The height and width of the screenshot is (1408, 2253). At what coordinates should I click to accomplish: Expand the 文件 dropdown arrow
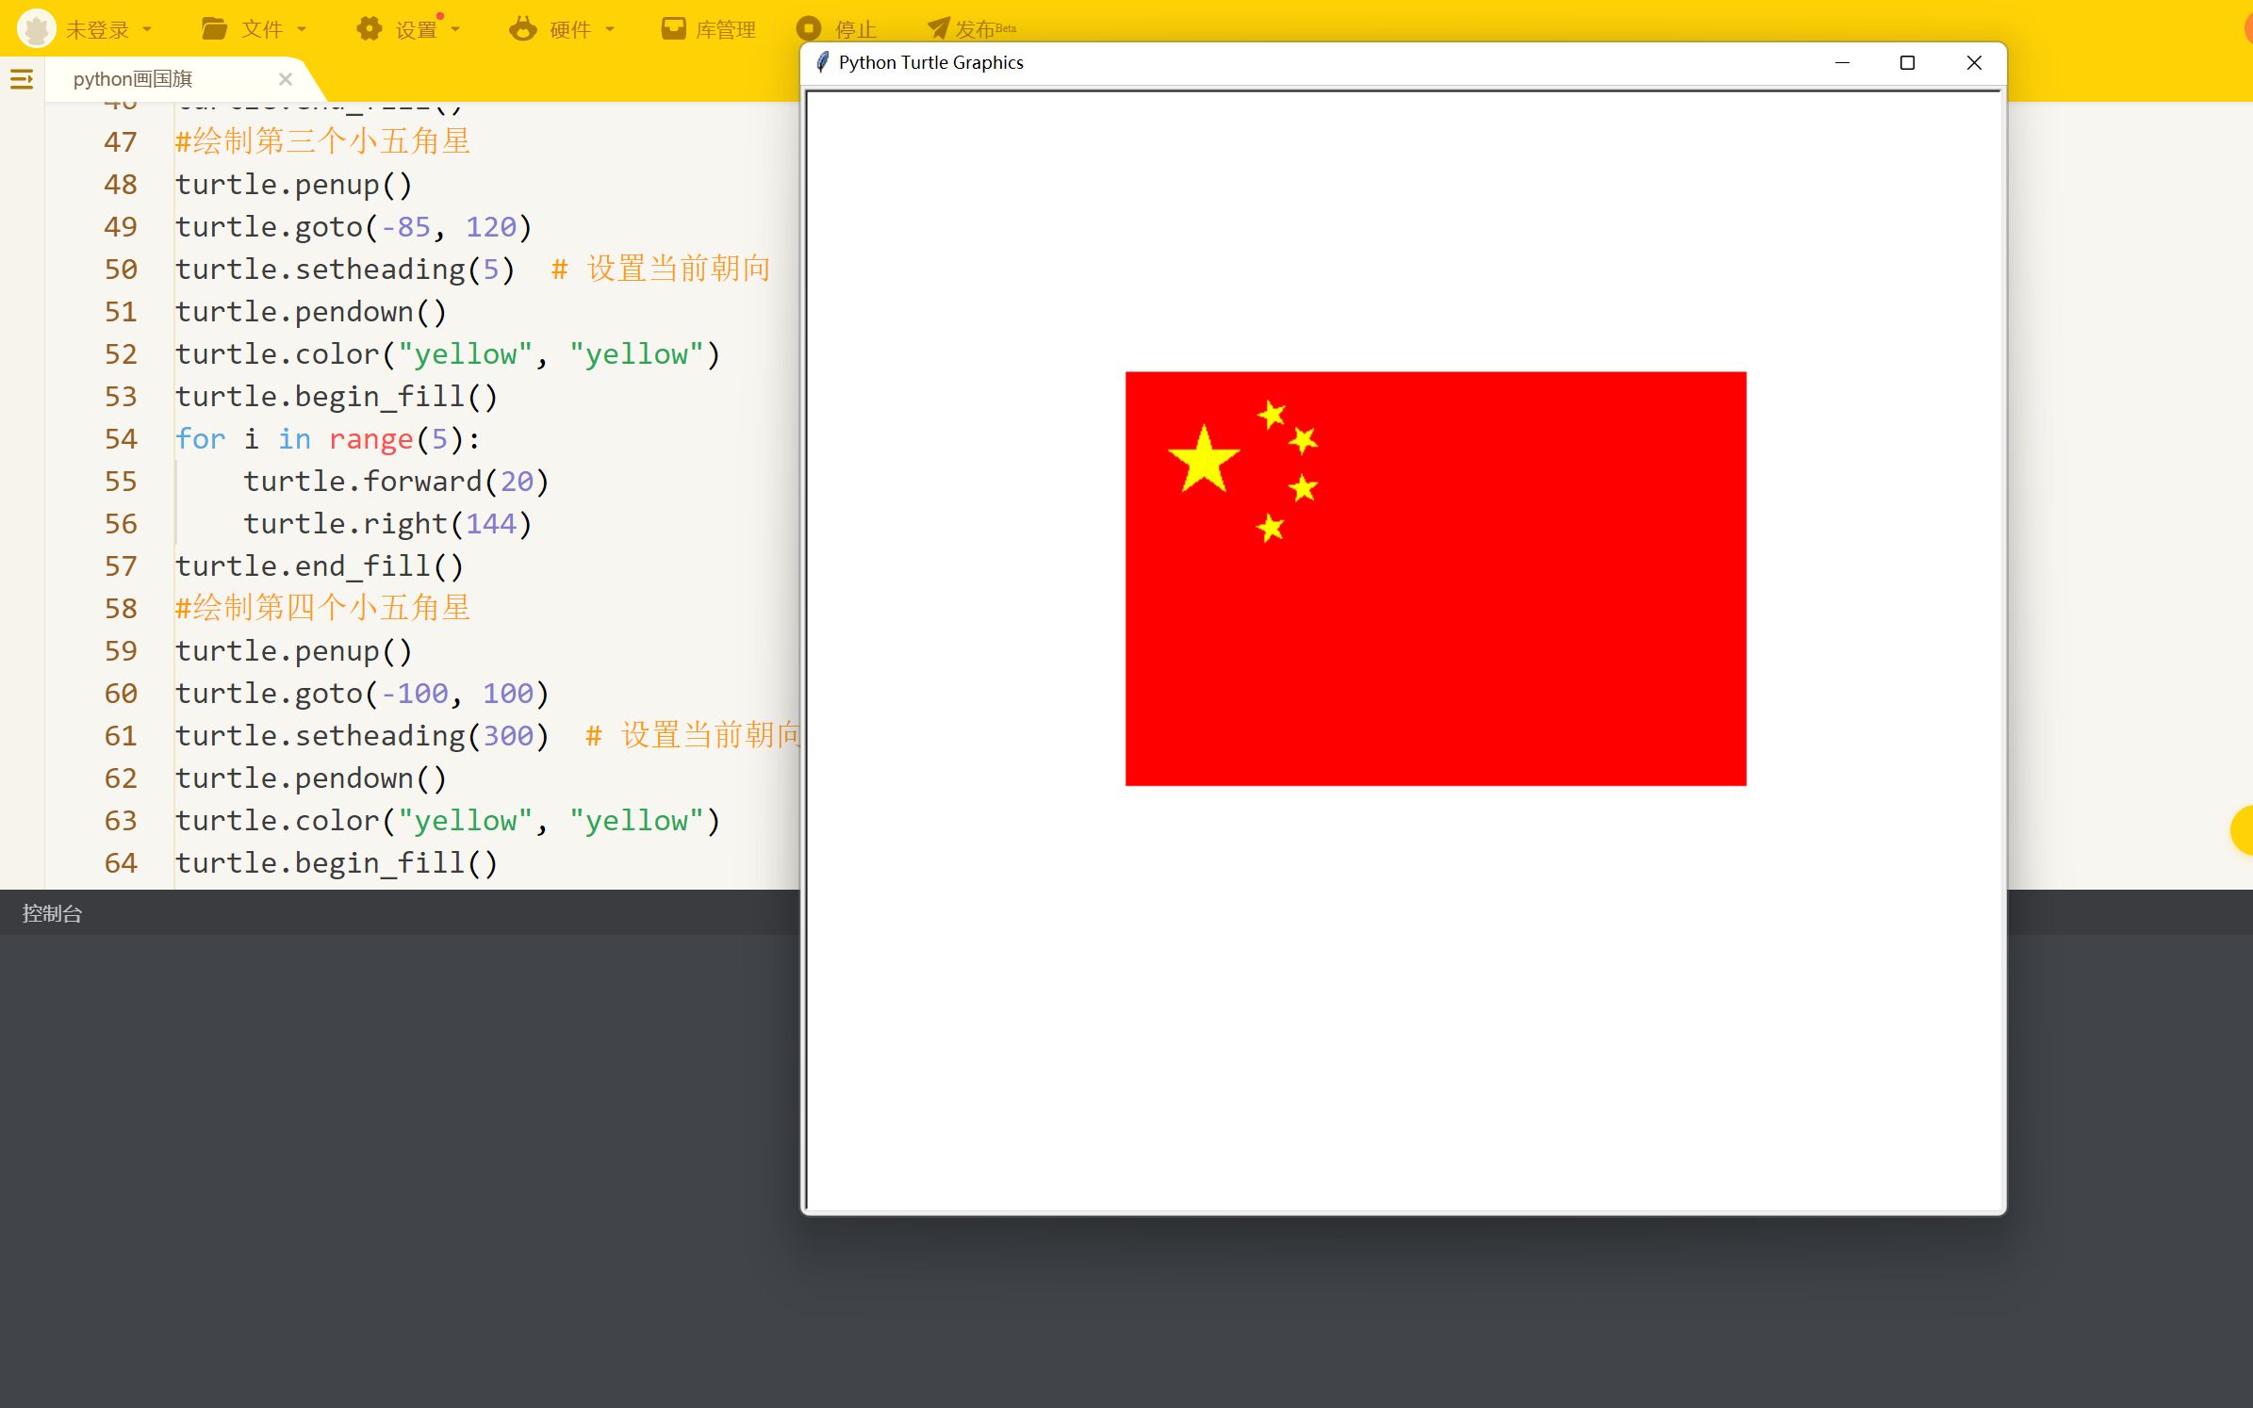pos(302,30)
